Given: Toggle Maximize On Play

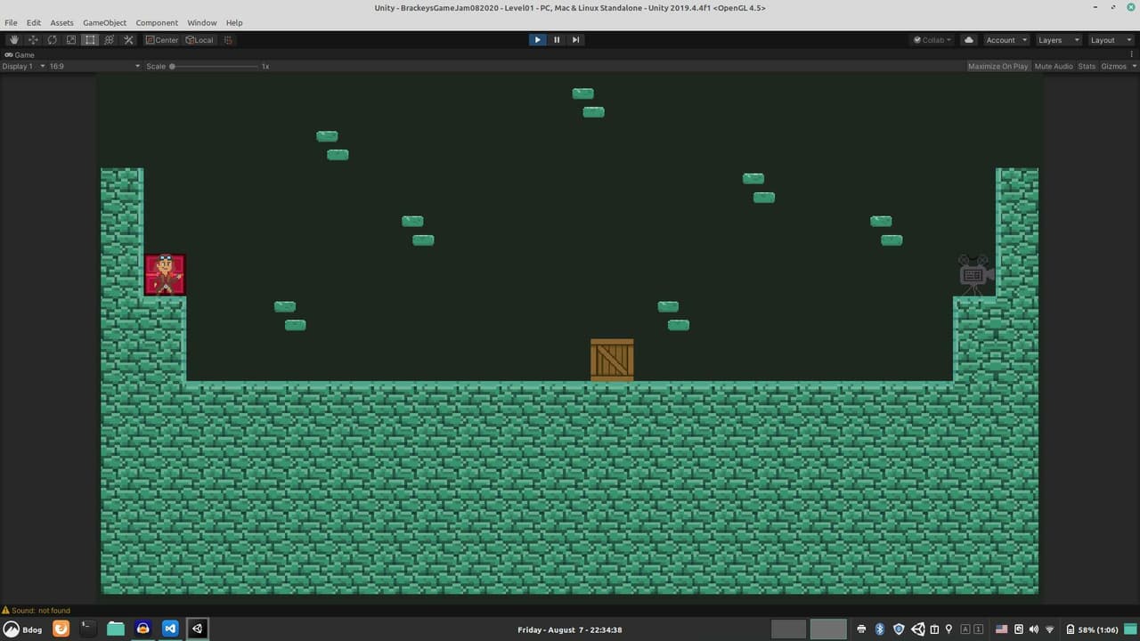Looking at the screenshot, I should point(997,66).
